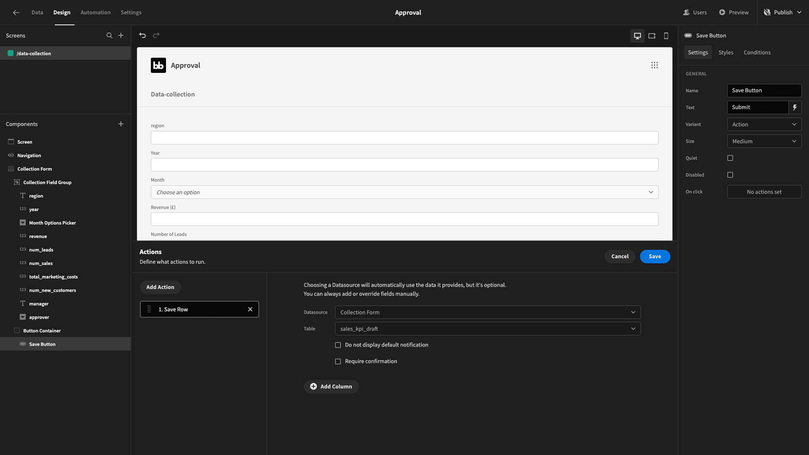Open the app grid menu icon
This screenshot has height=455, width=809.
[654, 65]
